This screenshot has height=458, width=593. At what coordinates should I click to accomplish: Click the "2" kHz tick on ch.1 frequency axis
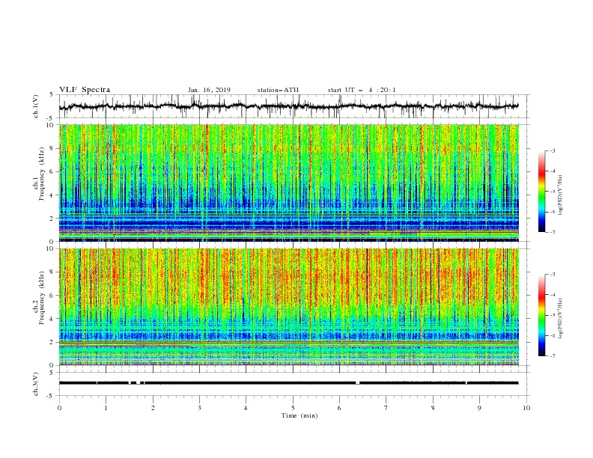[x=52, y=219]
